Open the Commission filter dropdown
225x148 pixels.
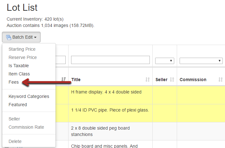click(x=201, y=61)
